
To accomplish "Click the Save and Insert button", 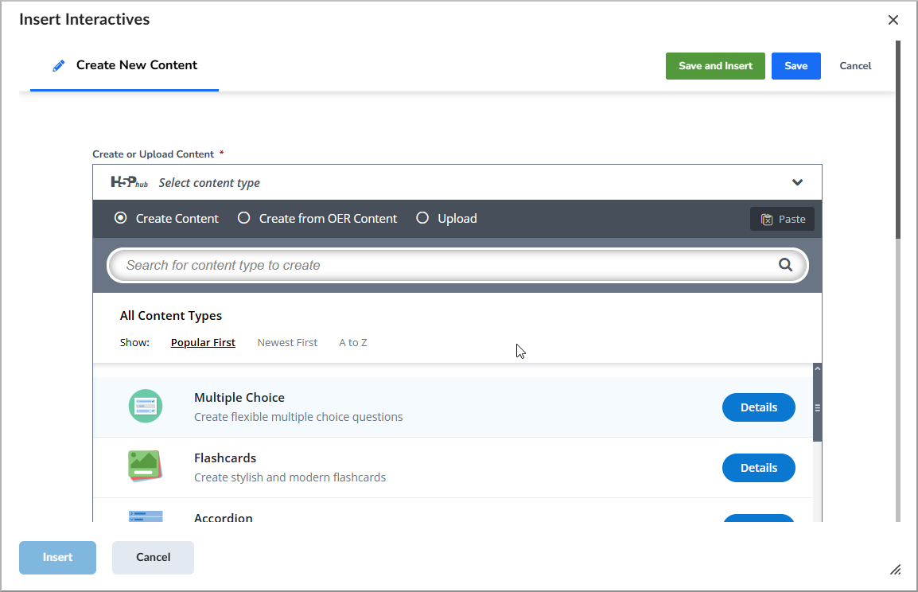I will (x=714, y=66).
